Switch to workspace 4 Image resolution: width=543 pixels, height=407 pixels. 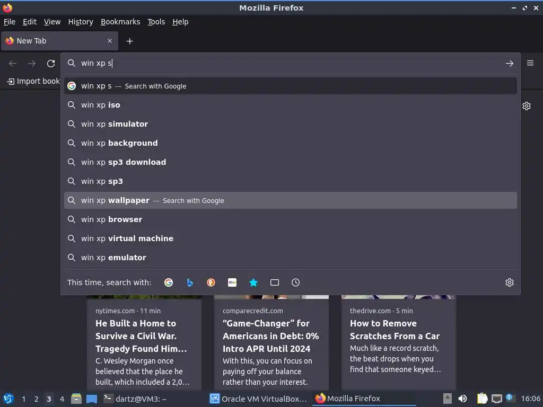[x=62, y=399]
